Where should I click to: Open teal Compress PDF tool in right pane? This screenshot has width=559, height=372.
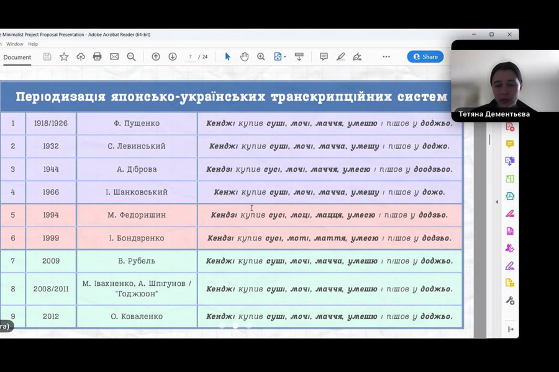click(x=510, y=196)
